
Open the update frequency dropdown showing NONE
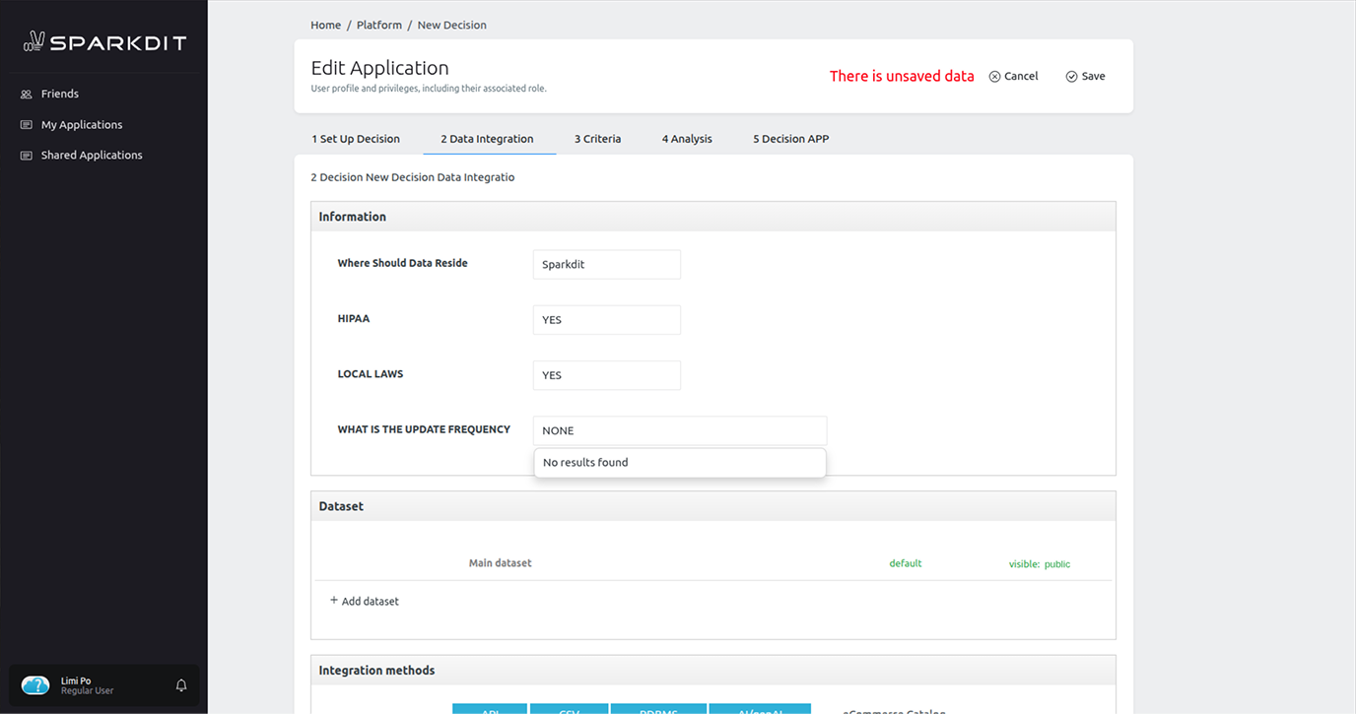click(679, 430)
